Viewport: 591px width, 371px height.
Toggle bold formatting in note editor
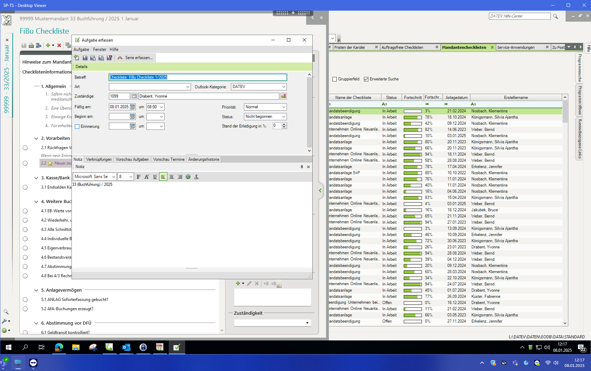point(138,177)
